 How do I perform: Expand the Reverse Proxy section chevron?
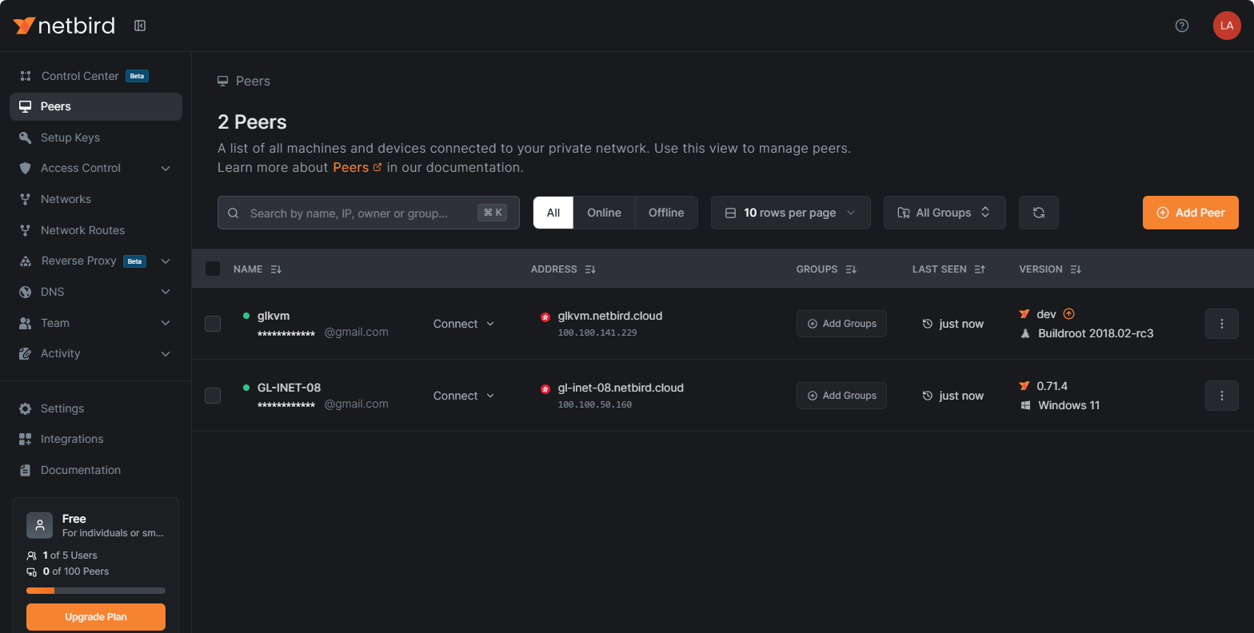tap(166, 261)
